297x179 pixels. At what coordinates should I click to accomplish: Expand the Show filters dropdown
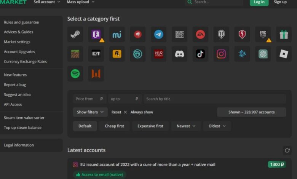pyautogui.click(x=90, y=112)
